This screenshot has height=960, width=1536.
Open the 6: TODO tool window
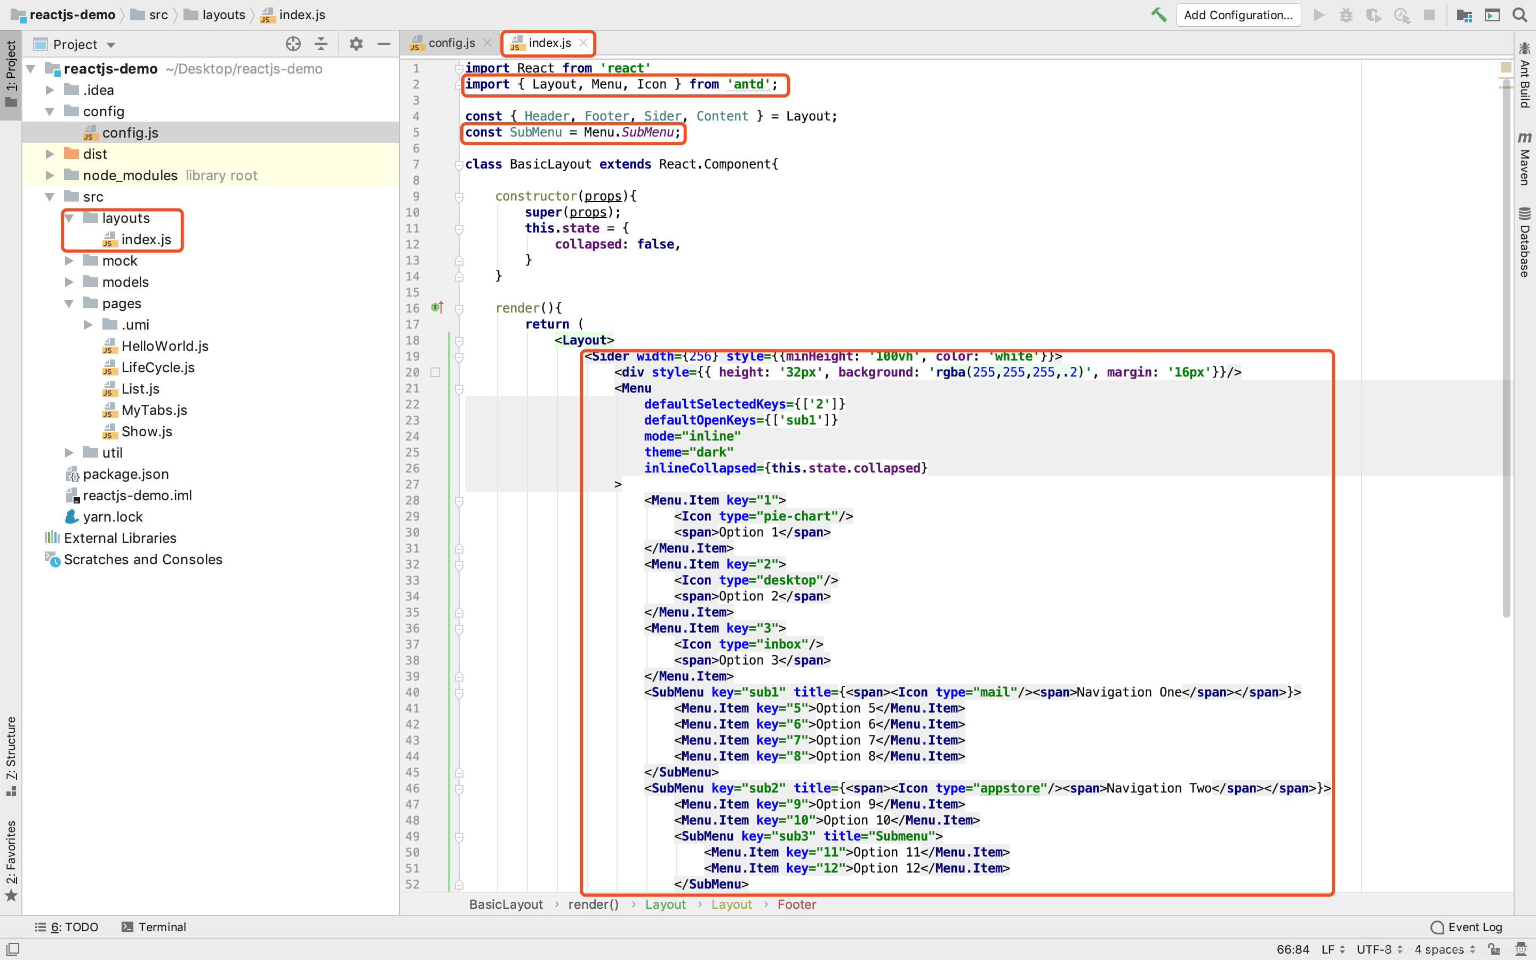pyautogui.click(x=67, y=927)
